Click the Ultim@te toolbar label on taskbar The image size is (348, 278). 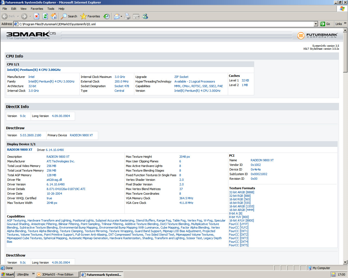pos(23,274)
